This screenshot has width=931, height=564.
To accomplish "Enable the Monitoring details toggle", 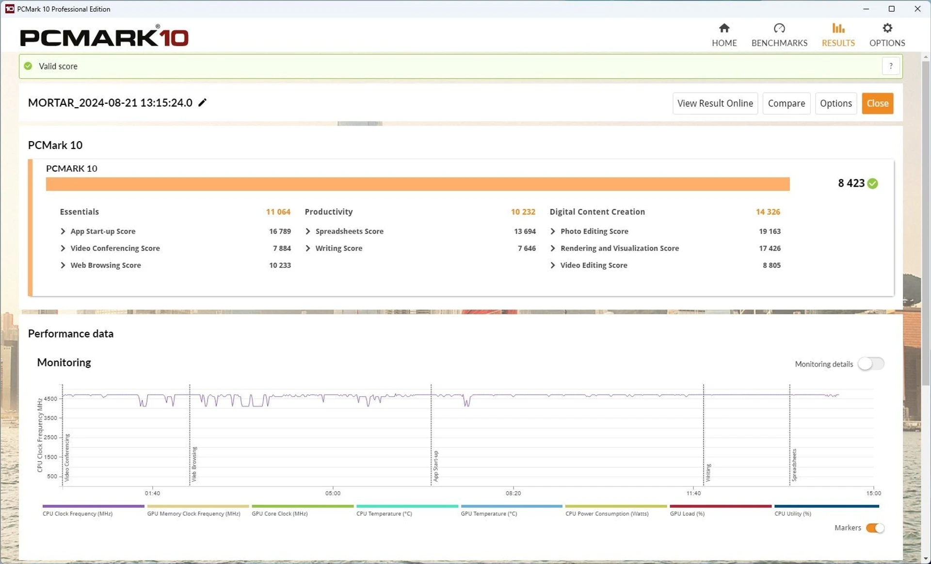I will click(870, 364).
